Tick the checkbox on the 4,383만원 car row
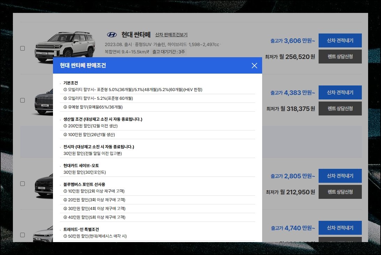 pos(22,100)
